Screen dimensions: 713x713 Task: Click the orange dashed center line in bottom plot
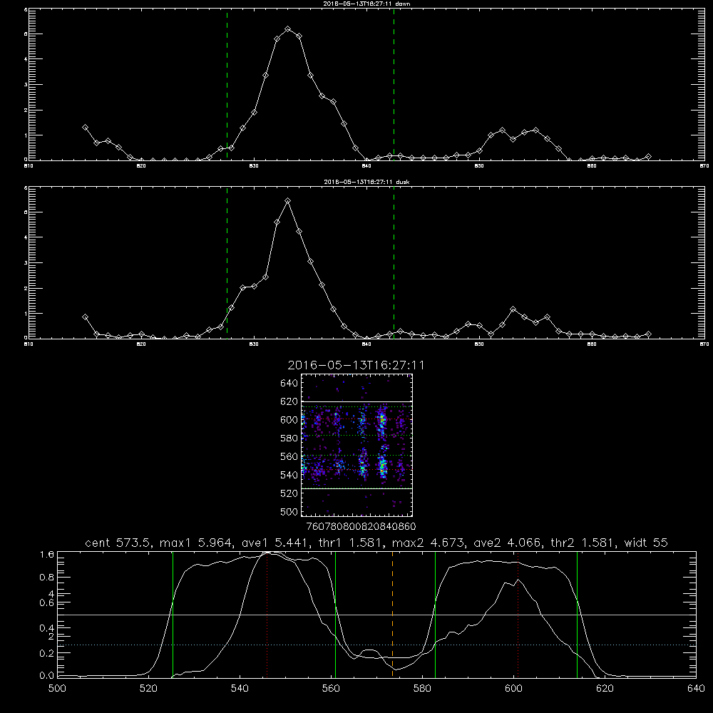tap(392, 615)
